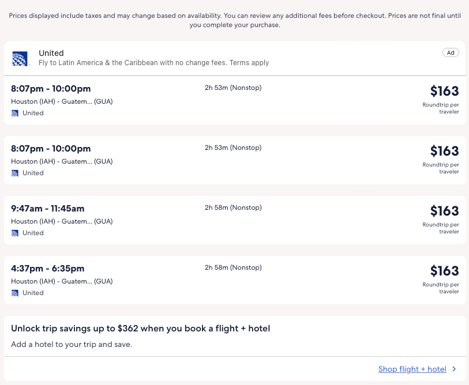Click "Add a hotel to your trip and save" text
The image size is (469, 385).
tap(72, 345)
